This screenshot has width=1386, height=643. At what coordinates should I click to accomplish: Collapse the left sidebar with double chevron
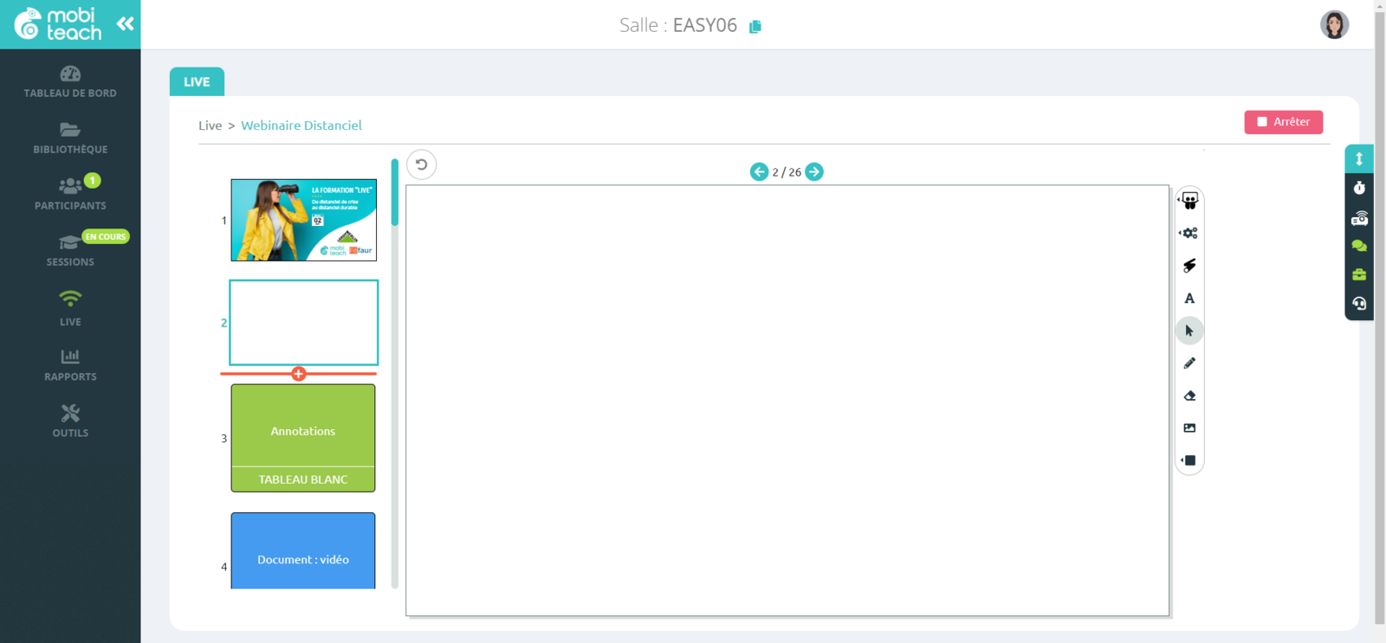pos(126,23)
